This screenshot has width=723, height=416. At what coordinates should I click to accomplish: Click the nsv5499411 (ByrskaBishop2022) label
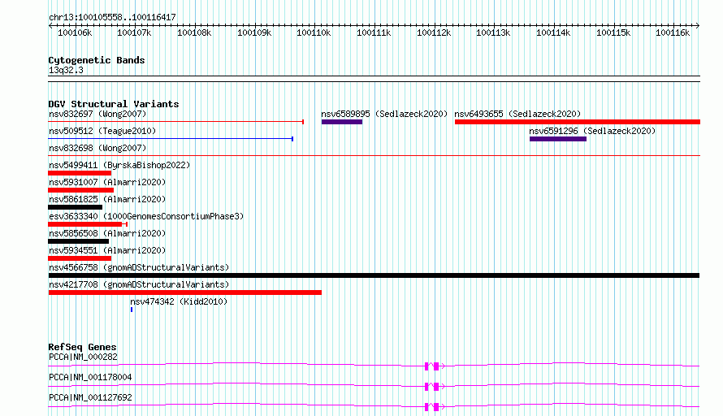tap(119, 165)
